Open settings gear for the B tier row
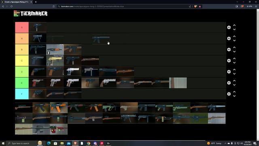 tap(229, 49)
